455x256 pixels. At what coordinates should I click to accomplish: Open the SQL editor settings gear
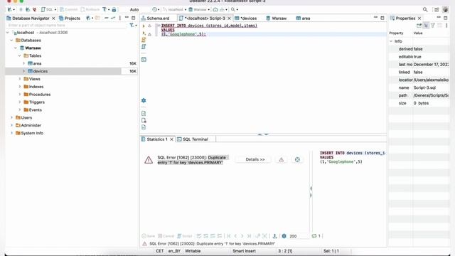tap(144, 100)
